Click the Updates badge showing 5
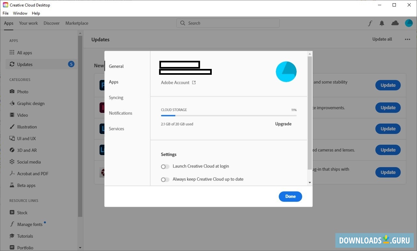The image size is (417, 251). [x=71, y=64]
